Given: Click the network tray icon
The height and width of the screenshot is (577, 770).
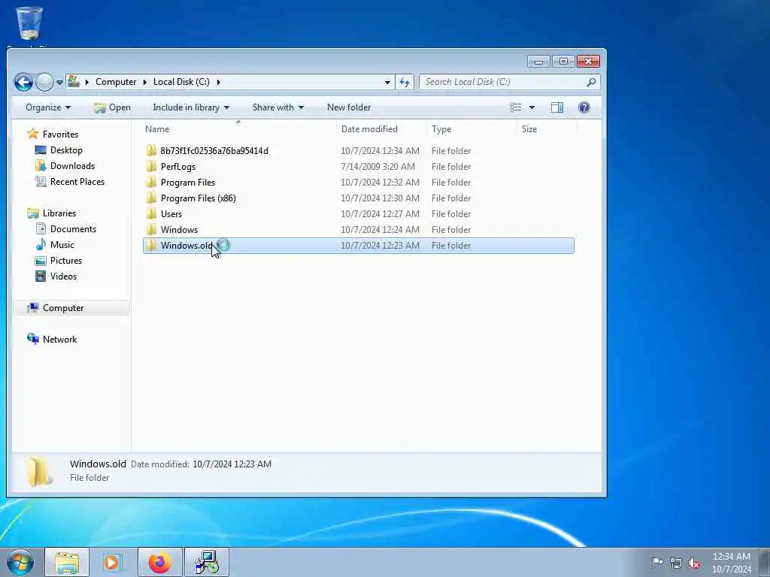Looking at the screenshot, I should pos(676,563).
